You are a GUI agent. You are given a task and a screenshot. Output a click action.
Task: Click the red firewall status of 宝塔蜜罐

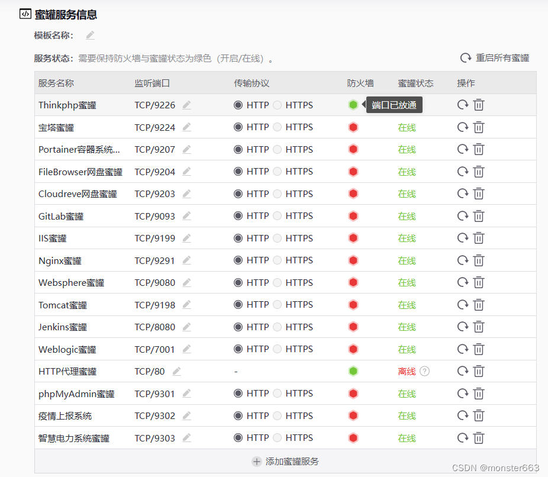353,127
